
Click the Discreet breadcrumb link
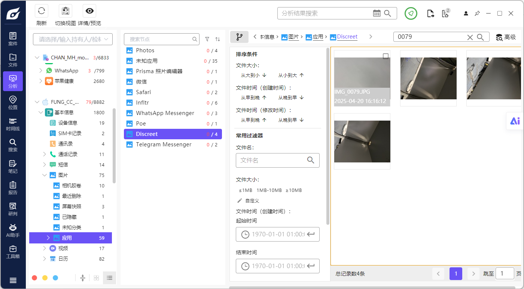347,37
